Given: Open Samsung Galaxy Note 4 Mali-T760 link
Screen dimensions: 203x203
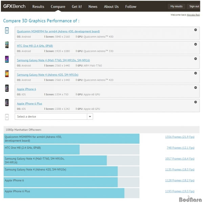Looking at the screenshot, I should point(53,60).
